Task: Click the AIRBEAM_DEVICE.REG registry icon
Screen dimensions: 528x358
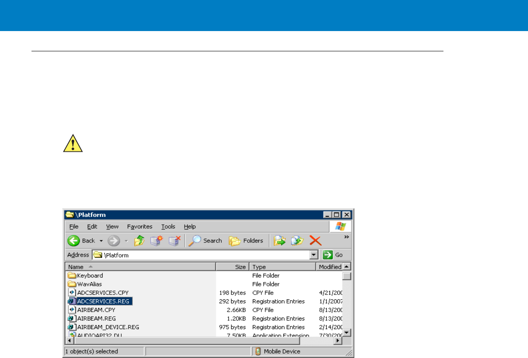Action: 72,327
